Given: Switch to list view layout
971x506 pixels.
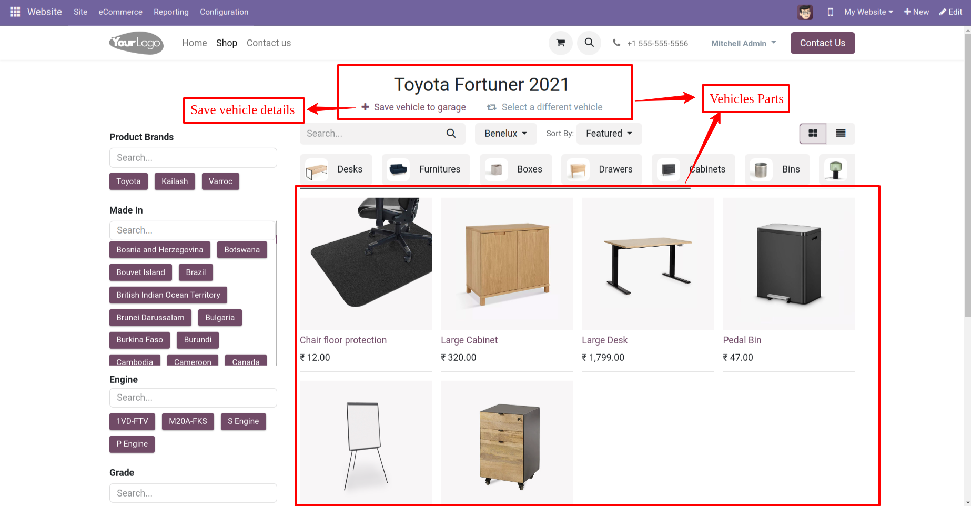Looking at the screenshot, I should (x=841, y=134).
